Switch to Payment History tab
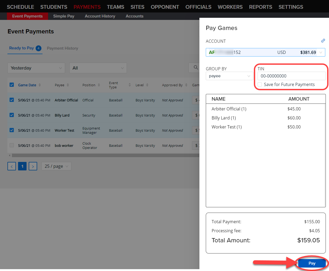This screenshot has width=329, height=271. click(x=62, y=48)
